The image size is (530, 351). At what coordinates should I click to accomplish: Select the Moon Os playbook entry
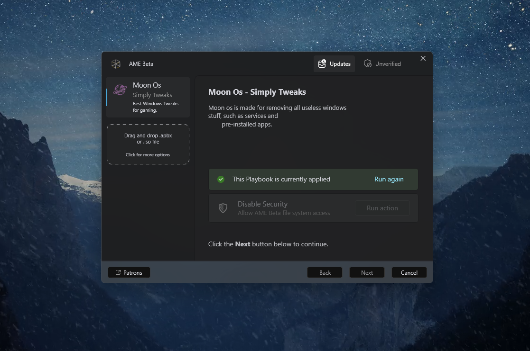(148, 97)
